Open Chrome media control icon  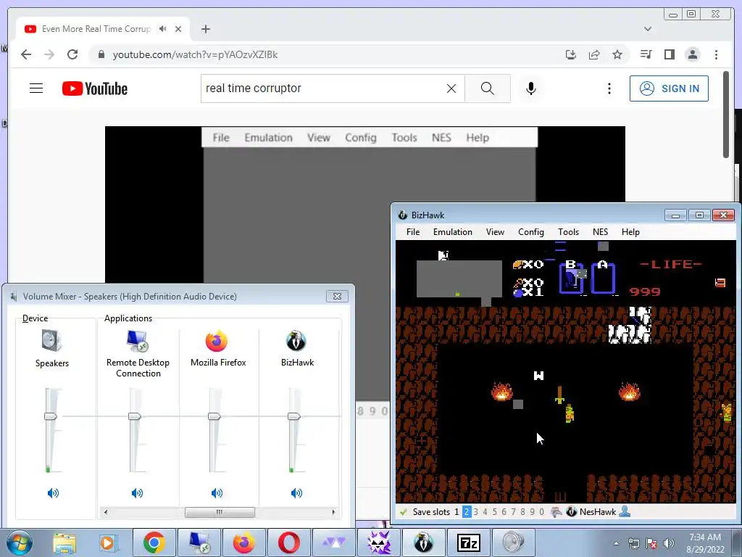point(646,54)
